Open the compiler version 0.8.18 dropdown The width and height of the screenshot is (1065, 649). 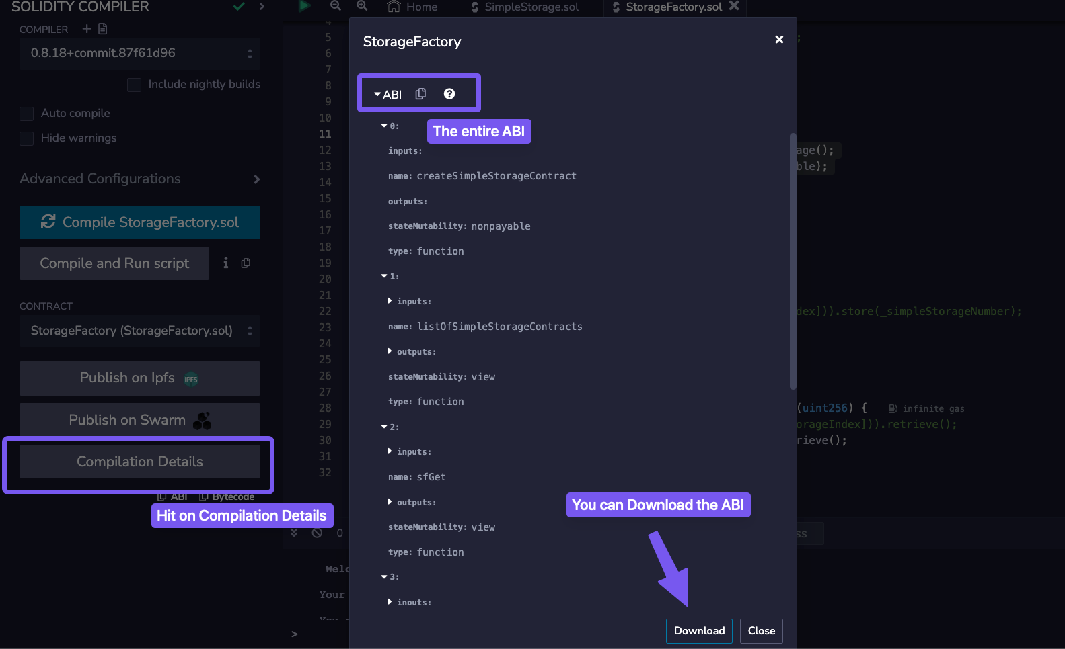coord(140,53)
